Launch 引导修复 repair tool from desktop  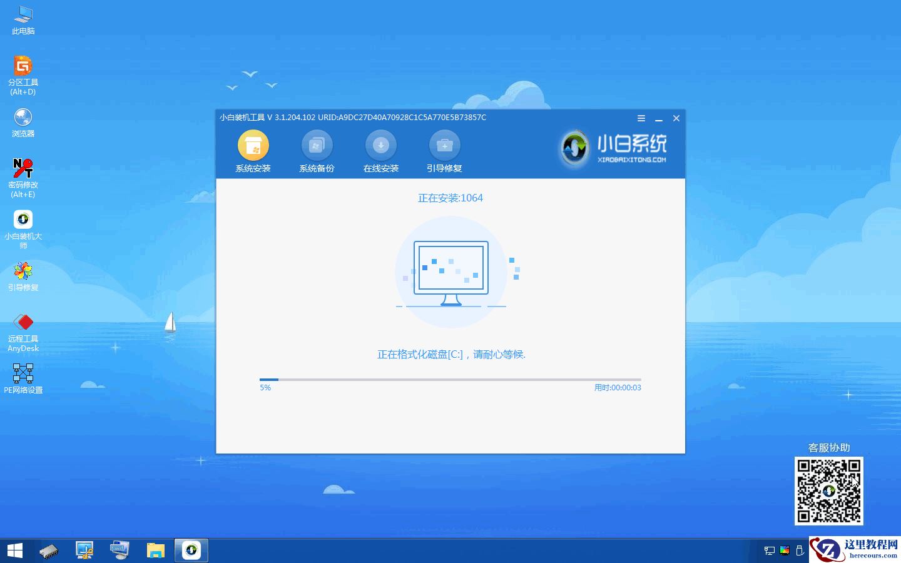(23, 273)
